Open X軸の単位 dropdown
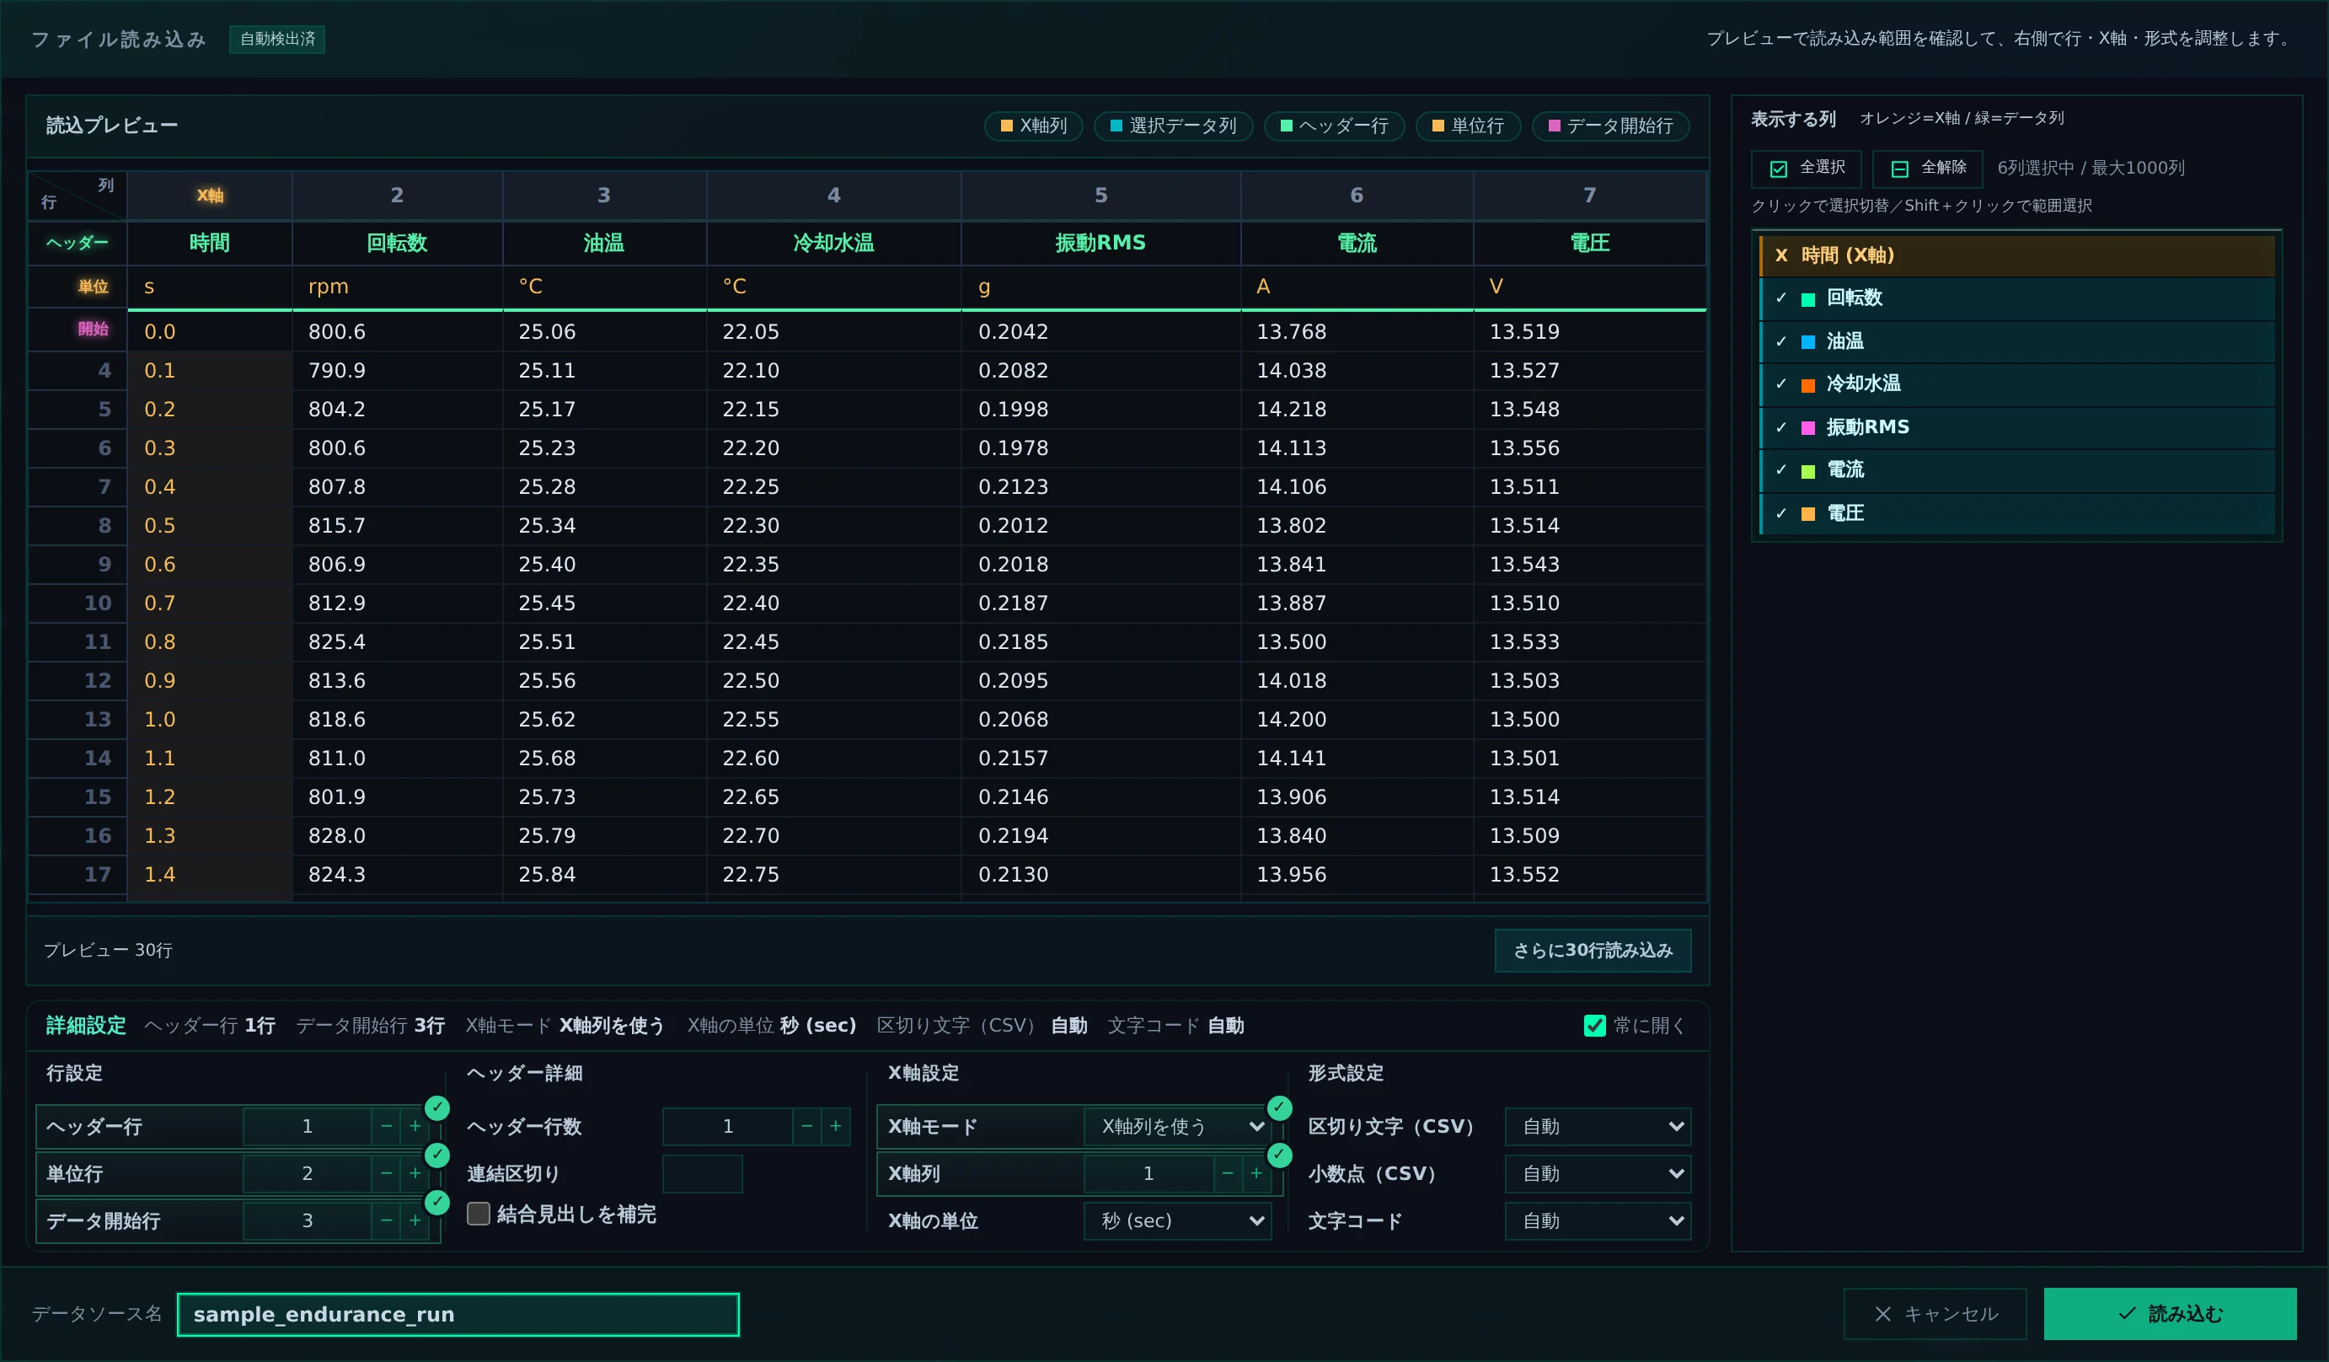 1176,1220
